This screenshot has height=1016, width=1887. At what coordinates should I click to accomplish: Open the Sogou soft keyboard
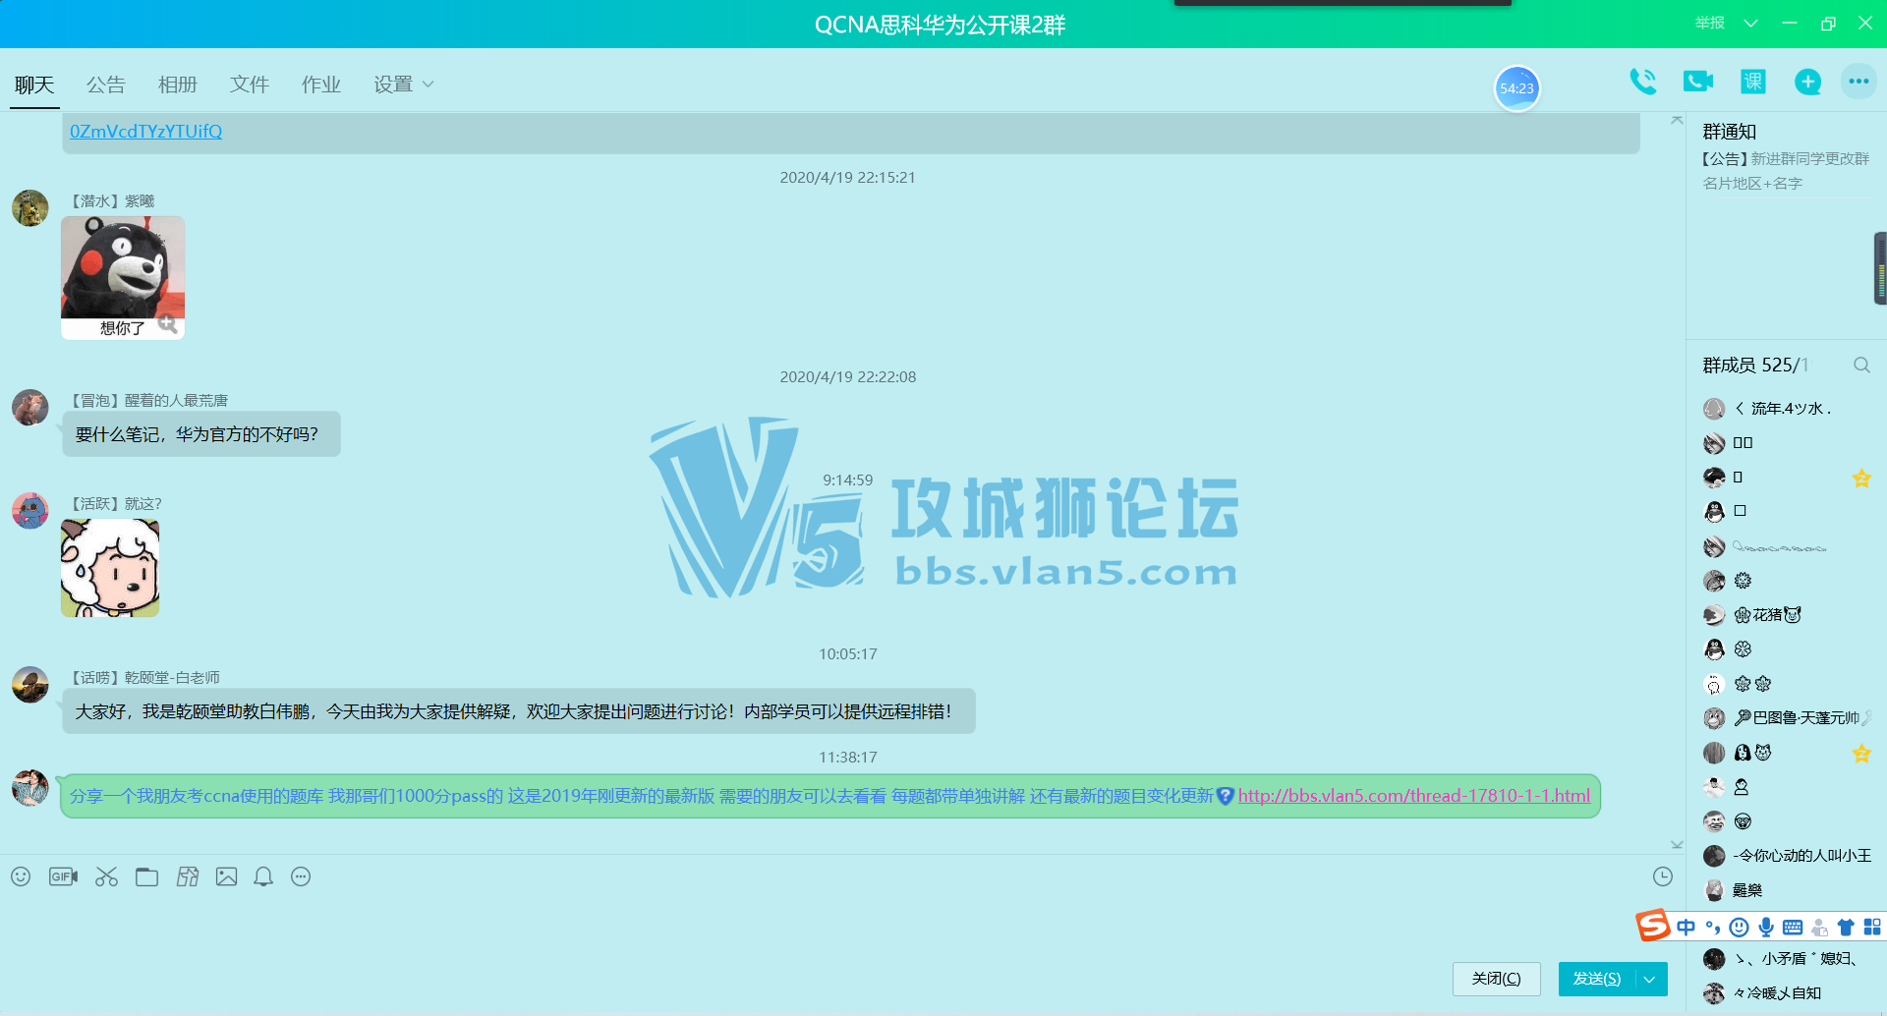pyautogui.click(x=1793, y=927)
